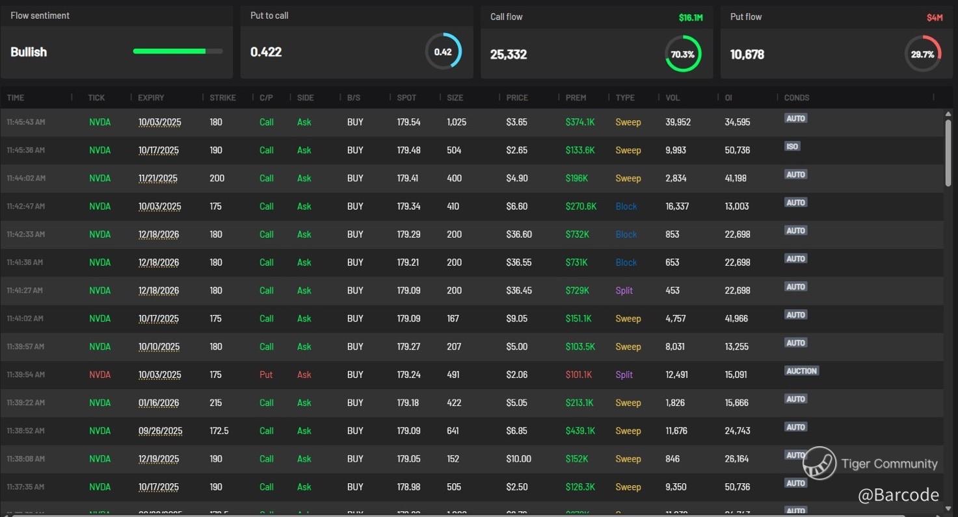The width and height of the screenshot is (958, 517).
Task: Select the 10,678 put flow count
Action: pyautogui.click(x=747, y=55)
